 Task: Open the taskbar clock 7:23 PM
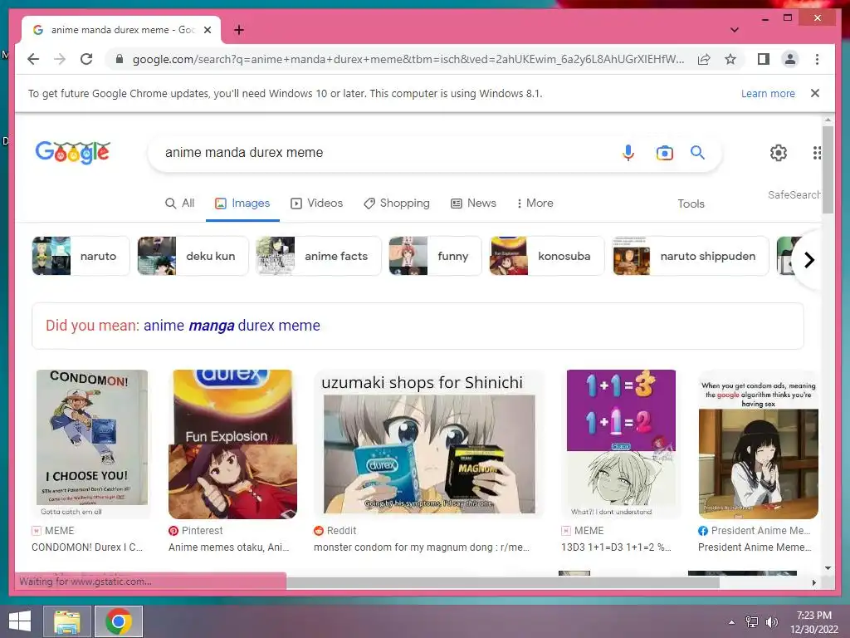pos(813,622)
